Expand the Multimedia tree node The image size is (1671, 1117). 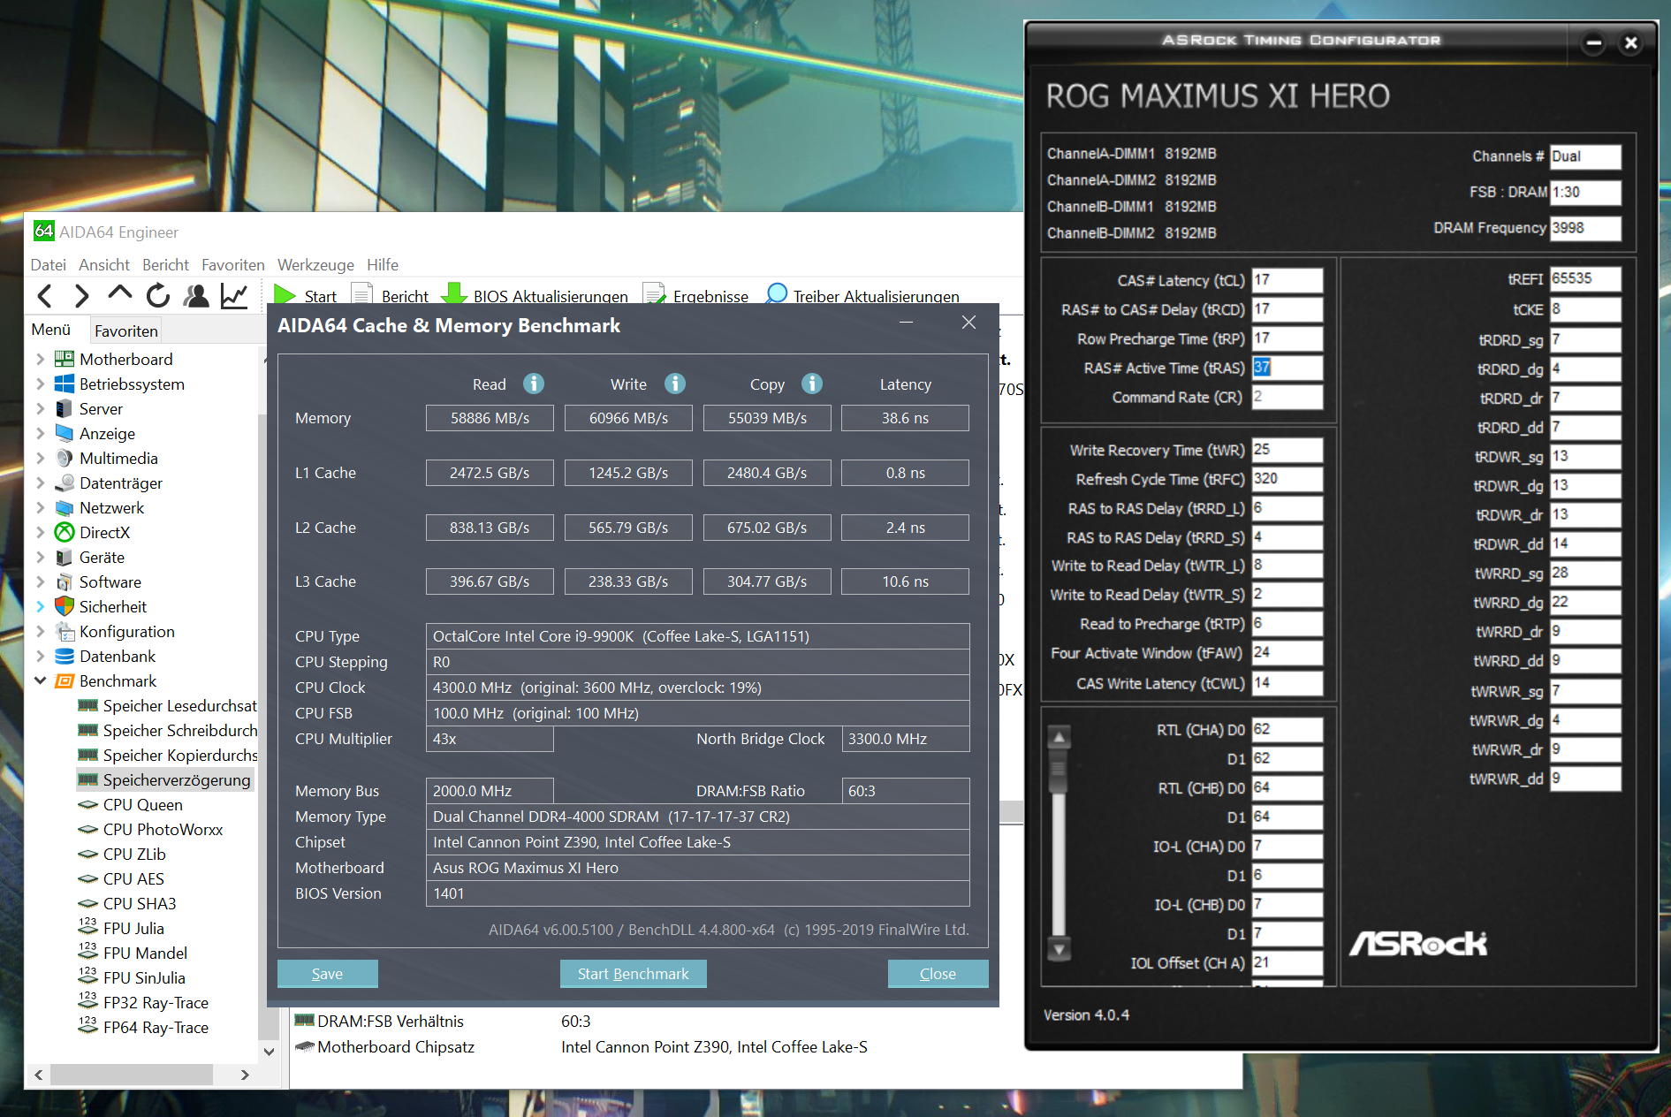click(x=40, y=459)
